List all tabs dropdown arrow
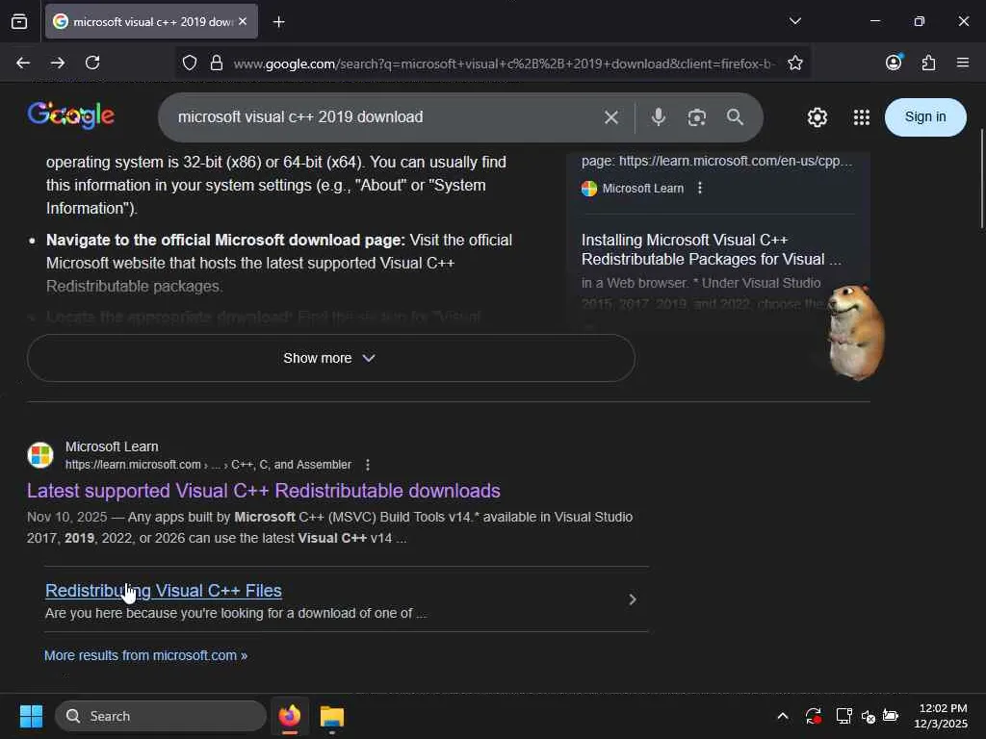Screen dimensions: 986x739 [794, 21]
